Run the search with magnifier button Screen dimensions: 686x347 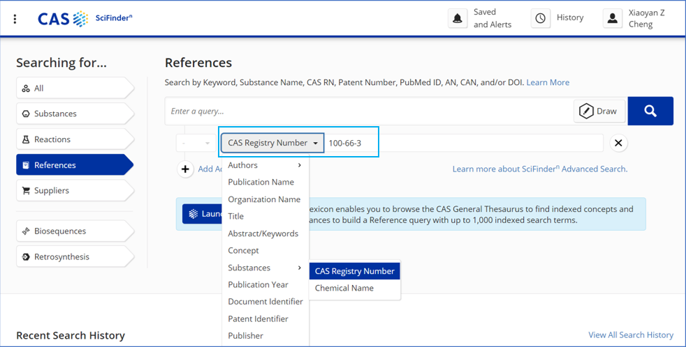(x=650, y=111)
